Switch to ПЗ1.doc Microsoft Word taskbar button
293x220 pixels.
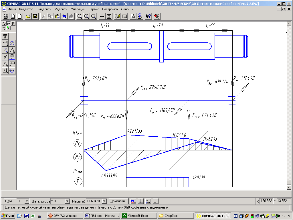102,216
